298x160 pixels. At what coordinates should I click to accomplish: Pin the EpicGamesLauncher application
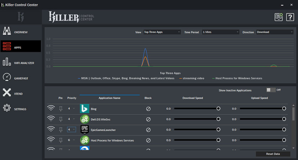pos(61,130)
